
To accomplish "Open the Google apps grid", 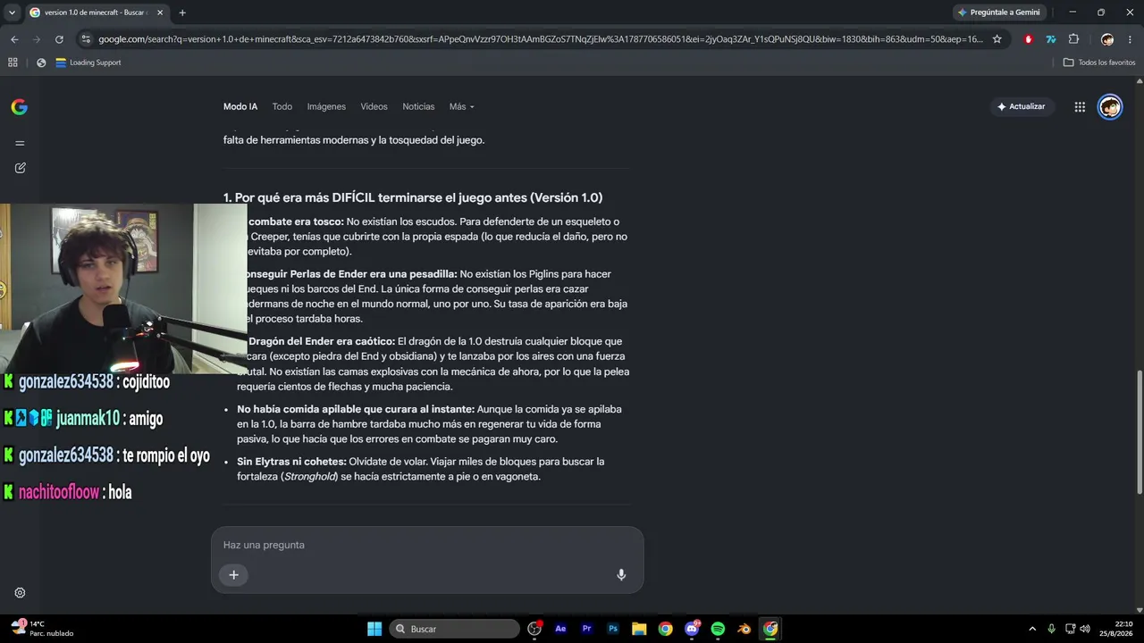I will [x=1080, y=107].
